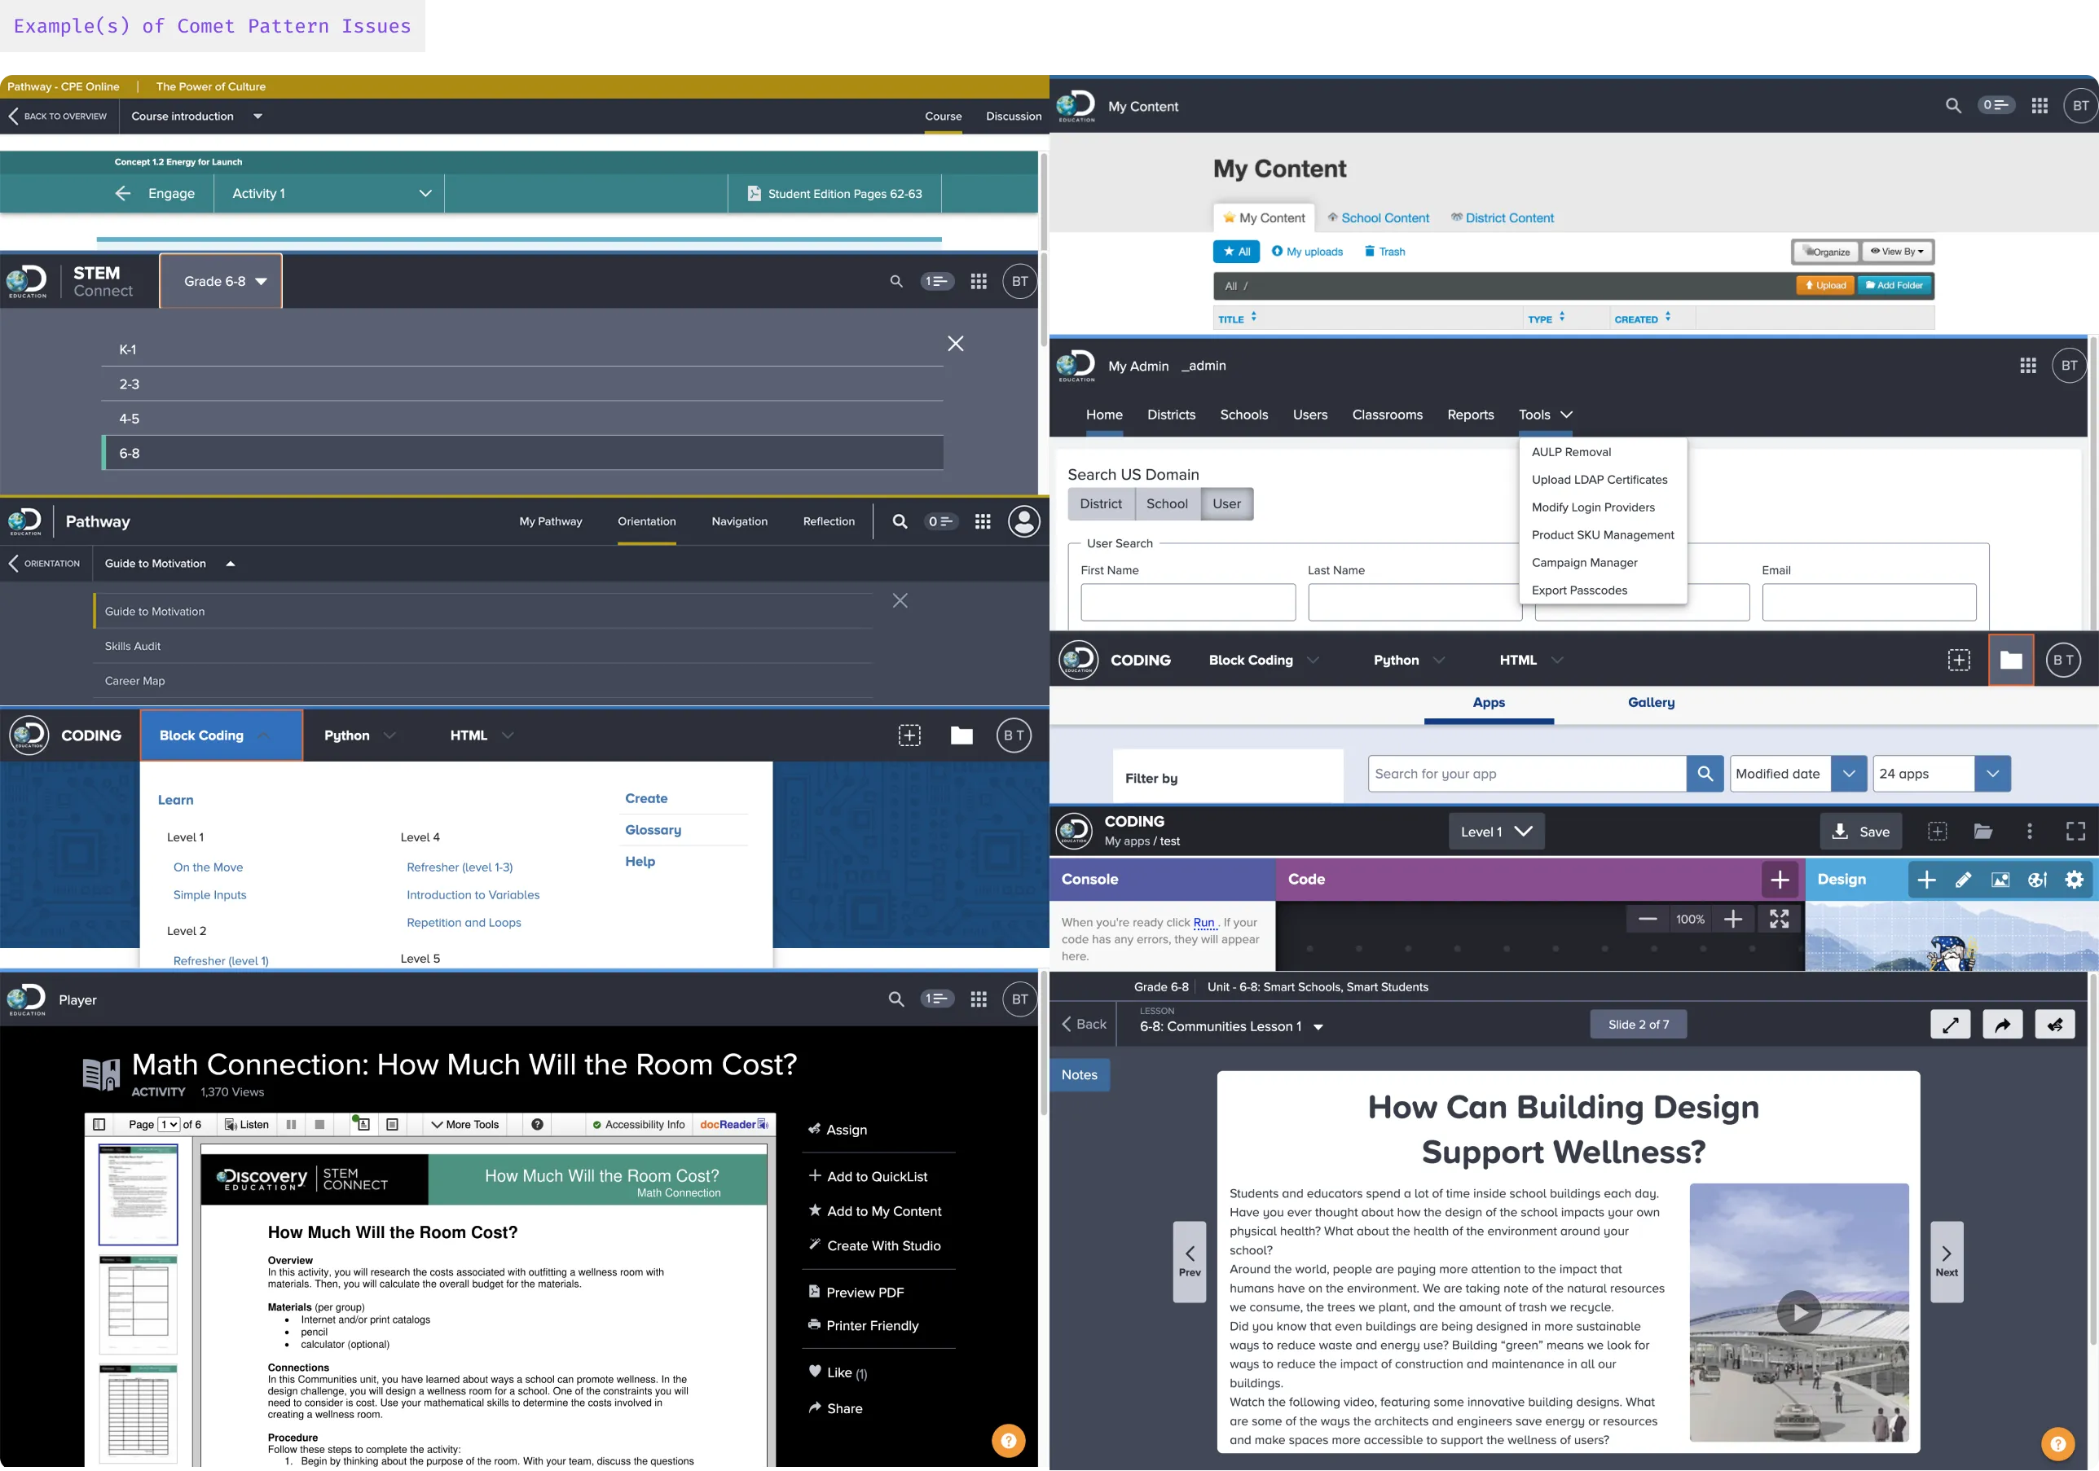Viewport: 2099px width, 1471px height.
Task: Click the fit-to-screen icon beside zoom controls
Action: [1778, 919]
